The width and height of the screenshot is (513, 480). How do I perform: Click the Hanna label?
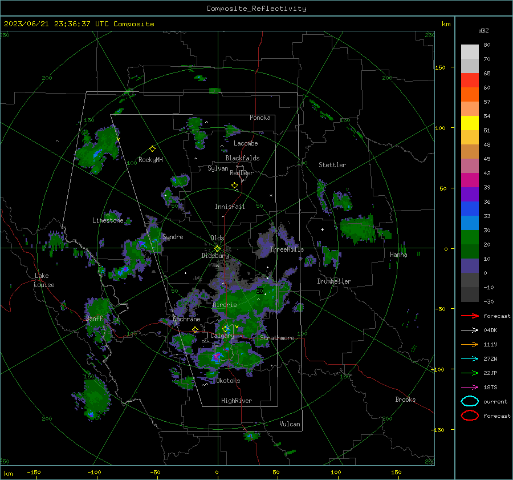pyautogui.click(x=398, y=255)
